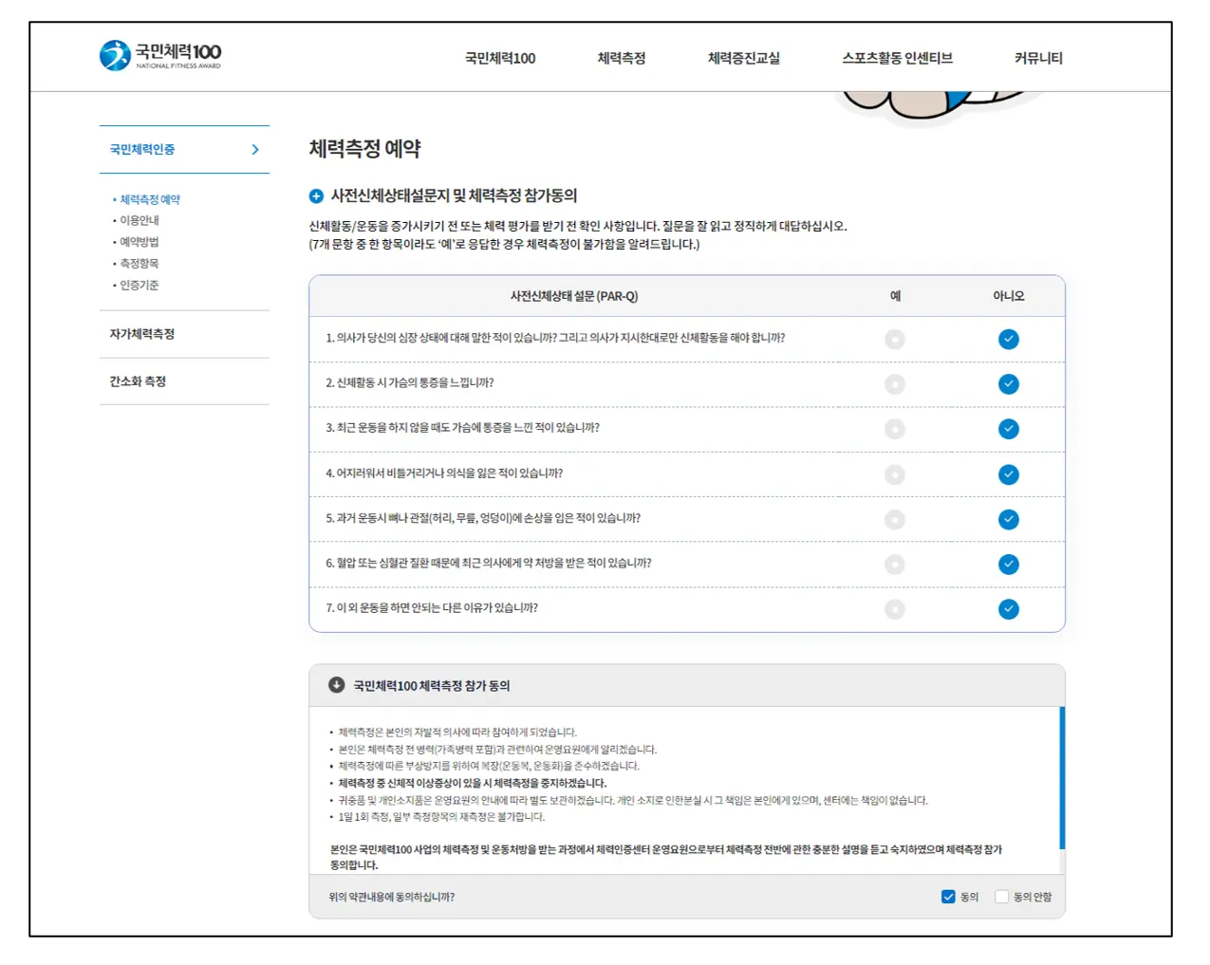Select 아니오 for question 1 heart condition
This screenshot has height=965, width=1210.
[1009, 339]
